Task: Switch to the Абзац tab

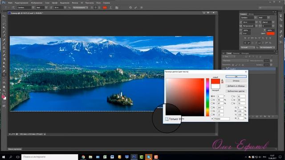Action: point(251,14)
